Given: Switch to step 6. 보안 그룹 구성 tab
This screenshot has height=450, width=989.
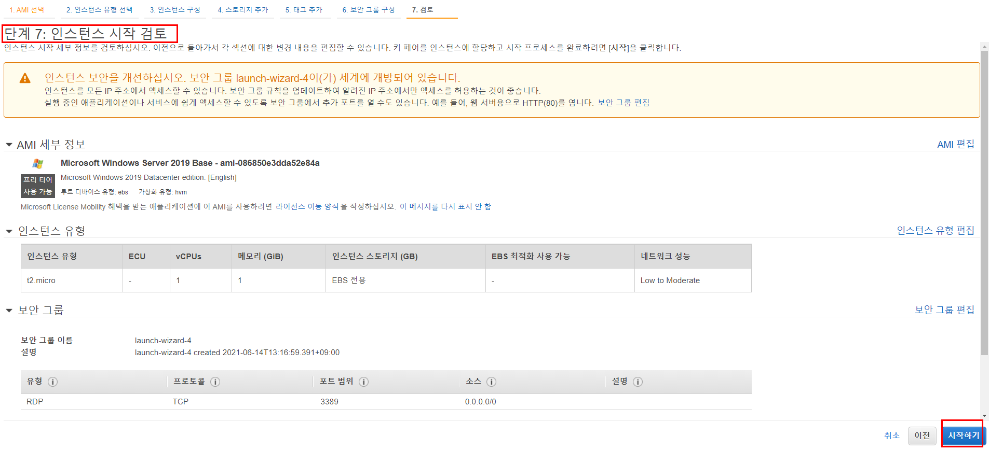Looking at the screenshot, I should (369, 10).
